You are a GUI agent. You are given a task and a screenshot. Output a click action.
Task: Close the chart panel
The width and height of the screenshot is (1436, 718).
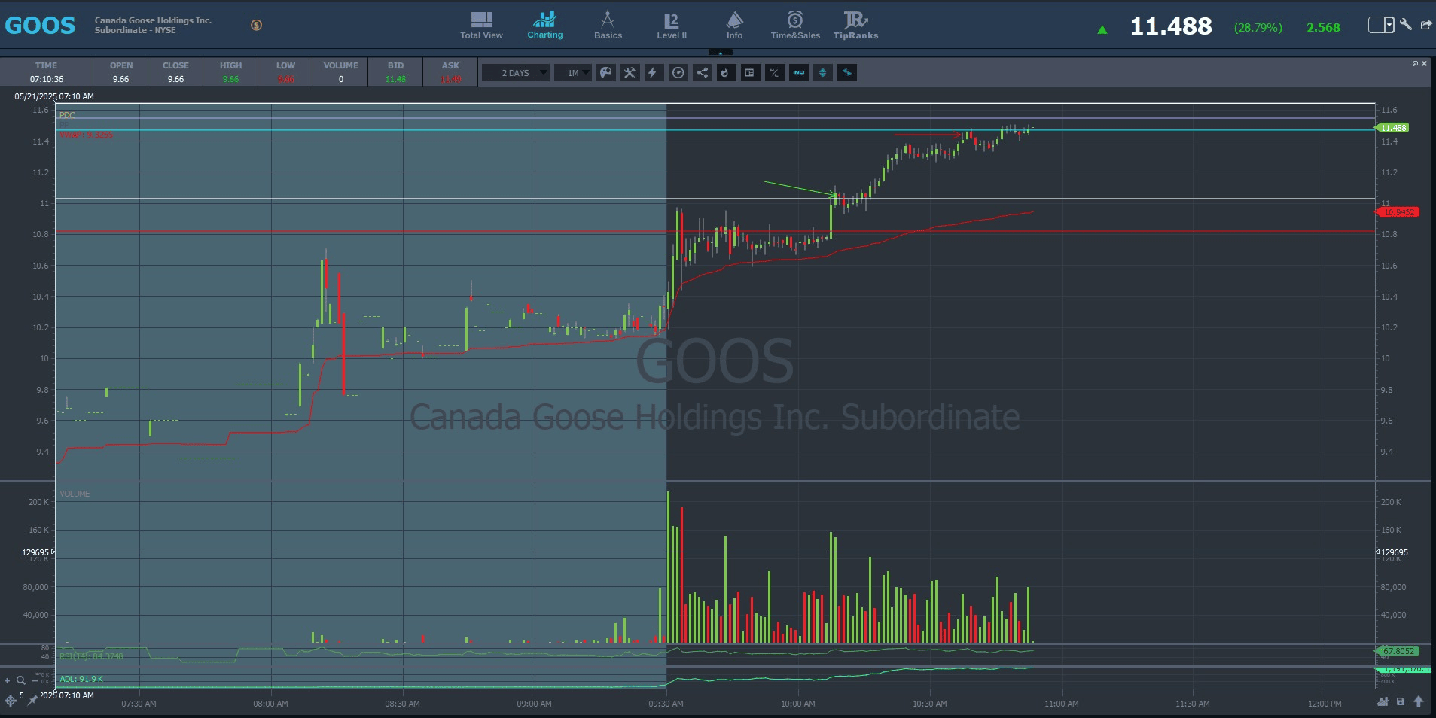pyautogui.click(x=1425, y=64)
